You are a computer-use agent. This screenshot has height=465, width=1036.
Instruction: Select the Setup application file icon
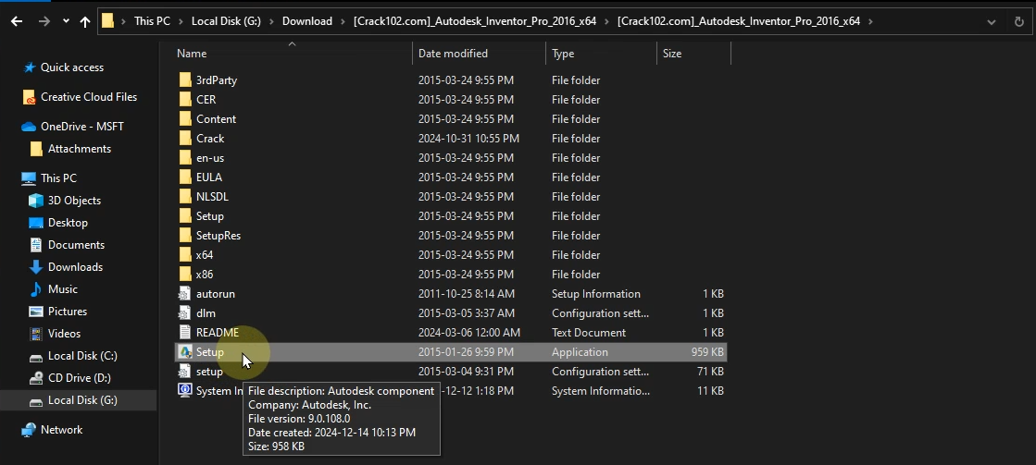click(184, 352)
